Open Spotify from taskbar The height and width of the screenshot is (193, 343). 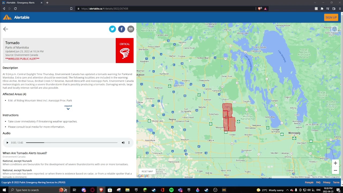(x=171, y=190)
